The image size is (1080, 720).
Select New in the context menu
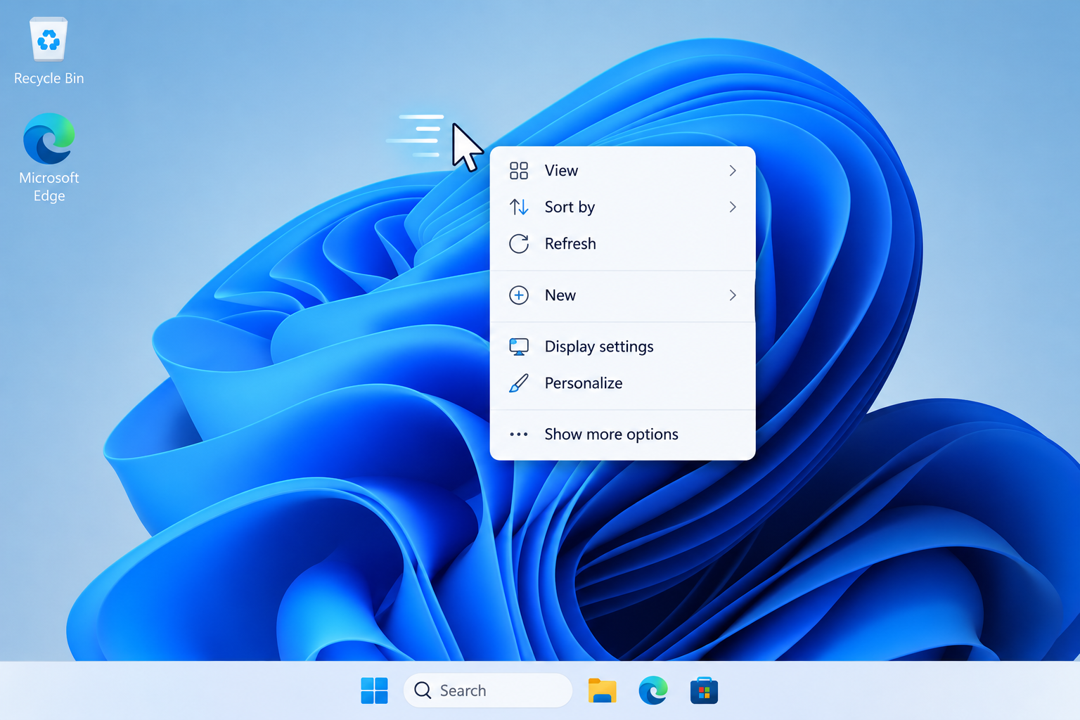point(622,295)
